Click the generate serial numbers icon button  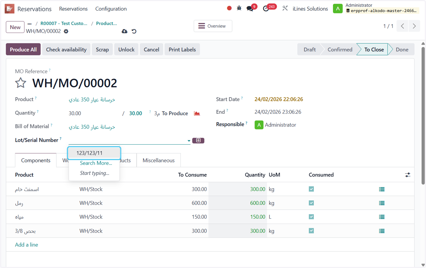coord(198,140)
